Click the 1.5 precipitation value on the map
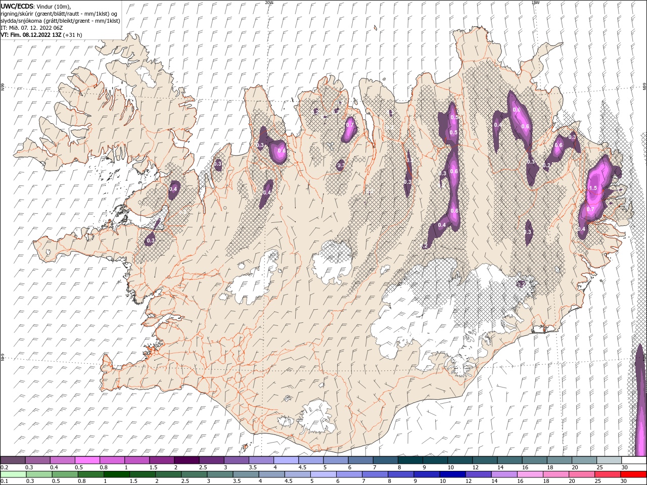The height and width of the screenshot is (485, 647). tap(593, 188)
